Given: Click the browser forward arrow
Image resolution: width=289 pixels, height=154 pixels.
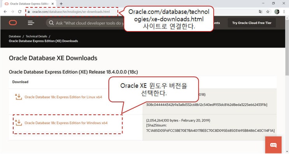Looking at the screenshot, I should click(12, 12).
